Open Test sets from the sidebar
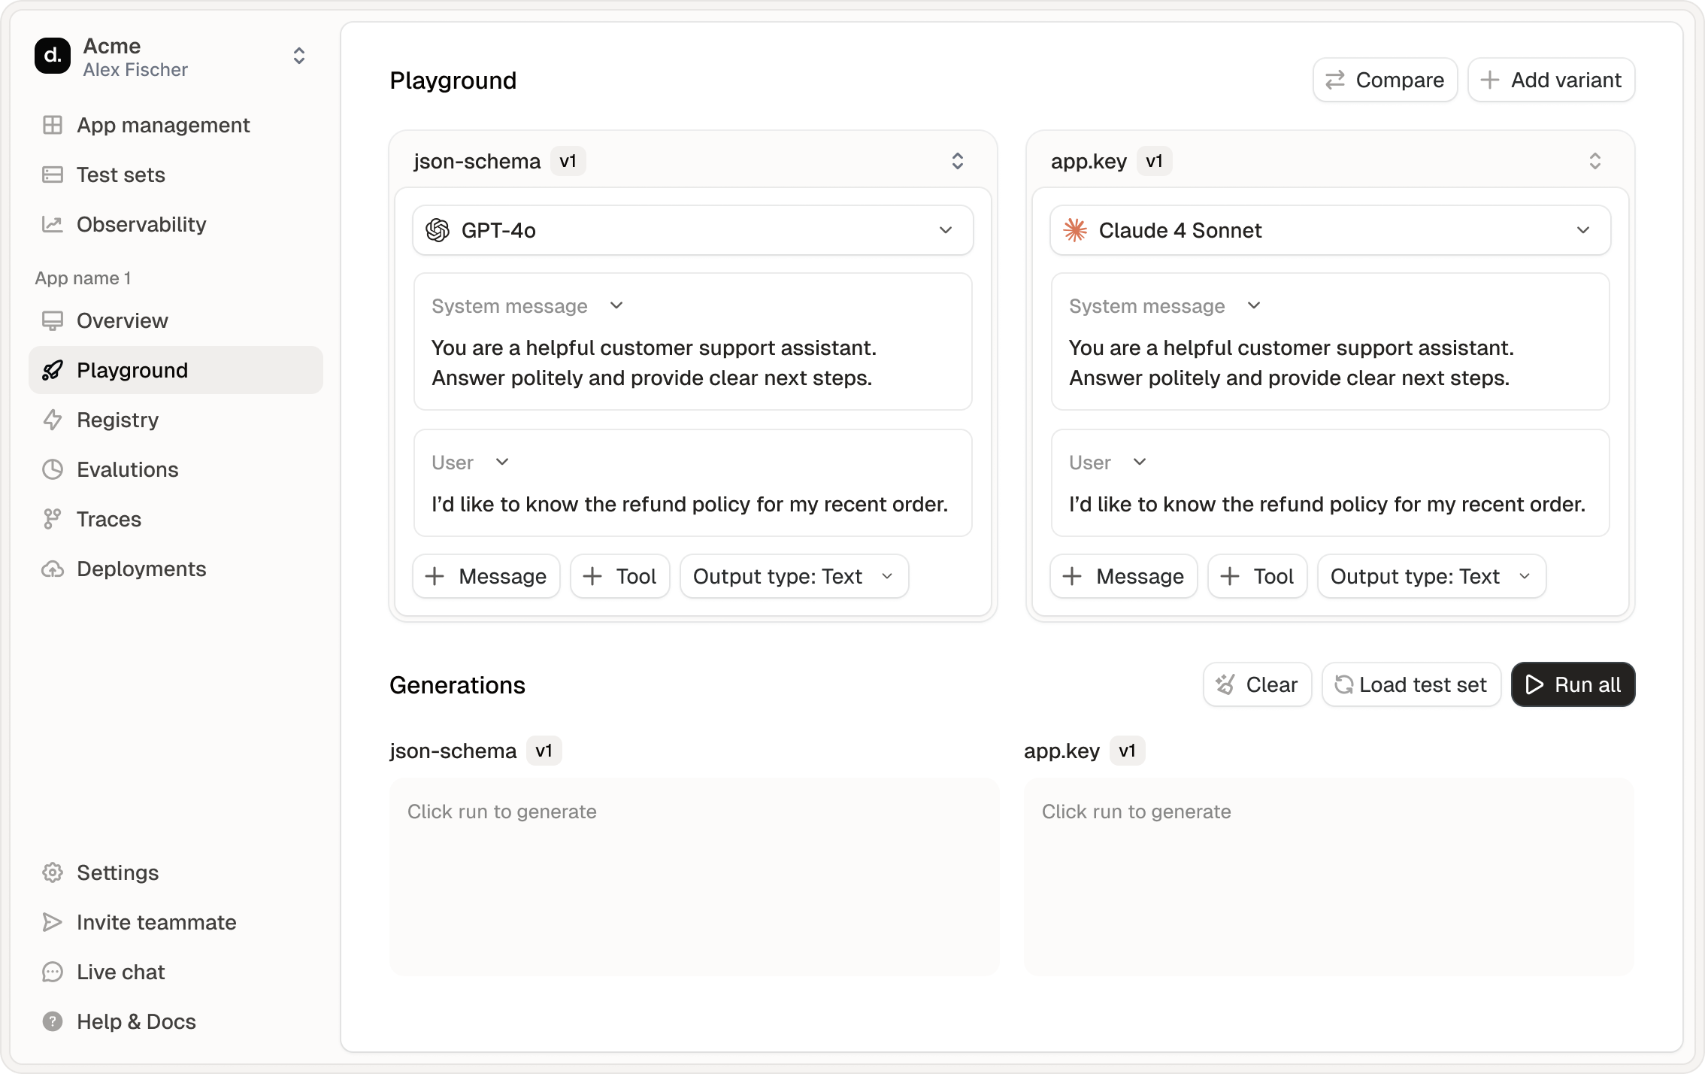Image resolution: width=1705 pixels, height=1074 pixels. click(x=120, y=174)
